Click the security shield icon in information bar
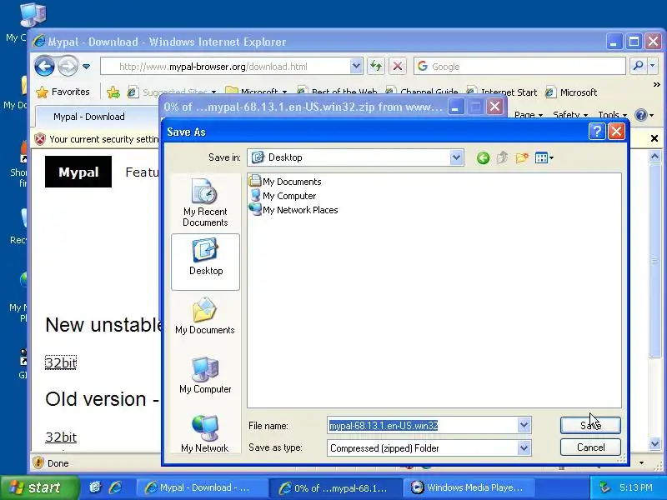 [x=40, y=139]
